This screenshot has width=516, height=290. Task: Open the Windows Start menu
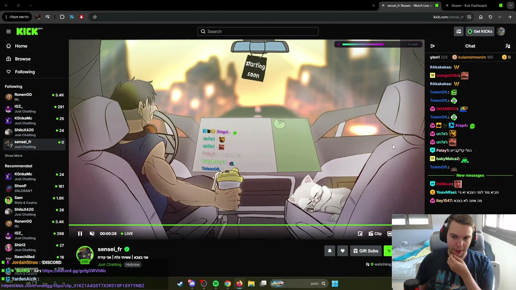coord(335,284)
